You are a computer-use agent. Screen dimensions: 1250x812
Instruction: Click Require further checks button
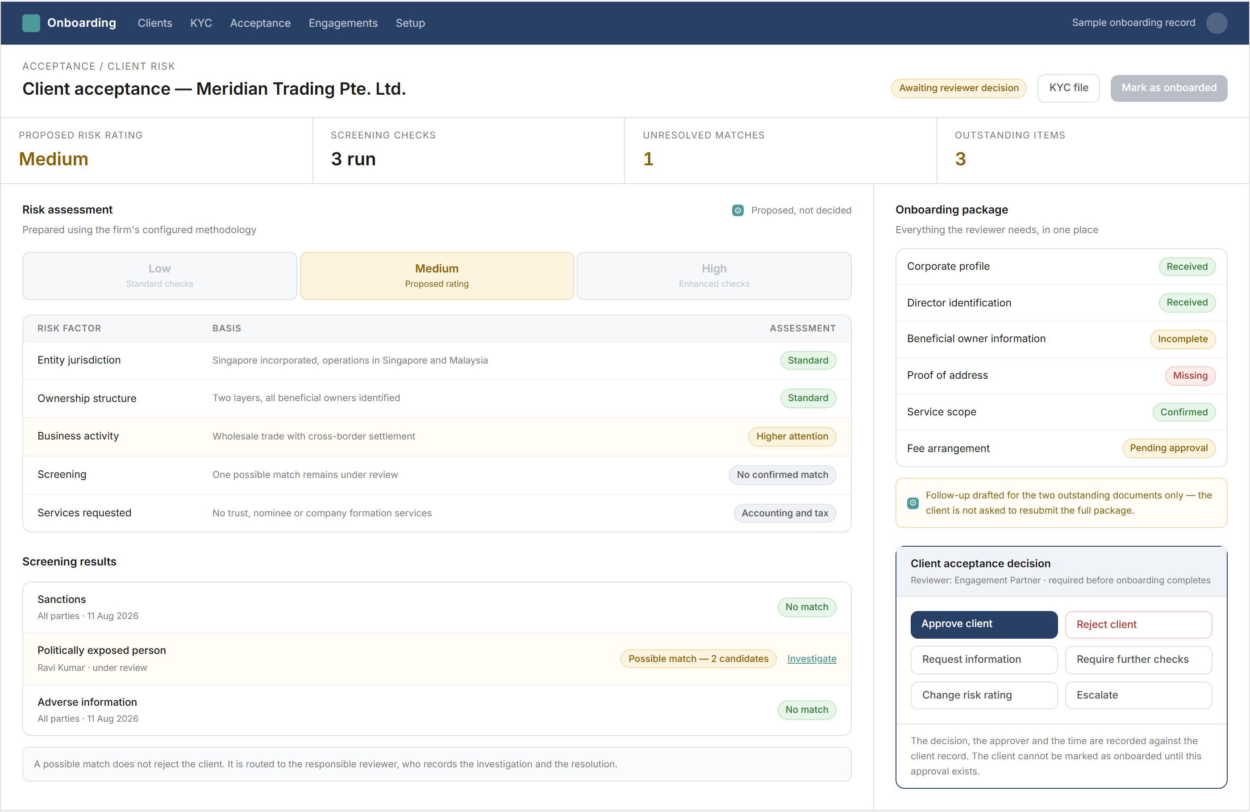(1138, 660)
